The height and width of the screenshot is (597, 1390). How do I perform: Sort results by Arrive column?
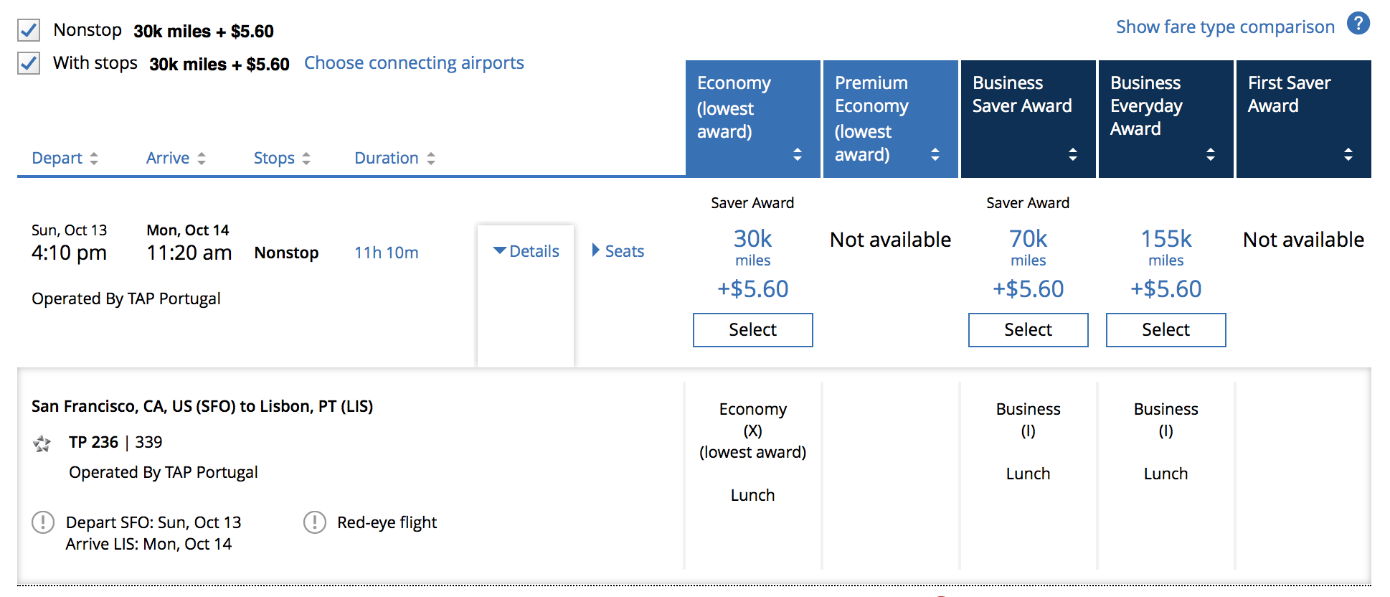click(176, 158)
